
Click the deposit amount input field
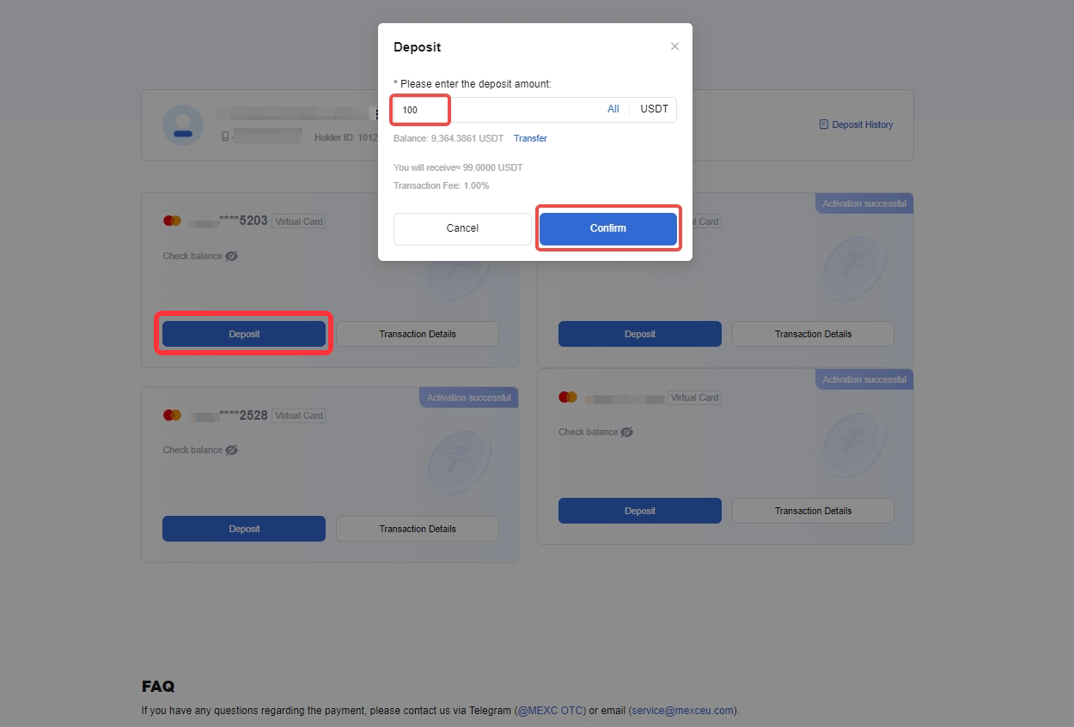click(x=498, y=110)
